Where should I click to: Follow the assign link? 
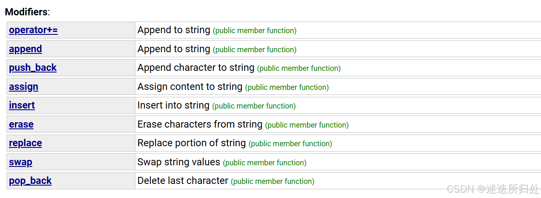24,87
